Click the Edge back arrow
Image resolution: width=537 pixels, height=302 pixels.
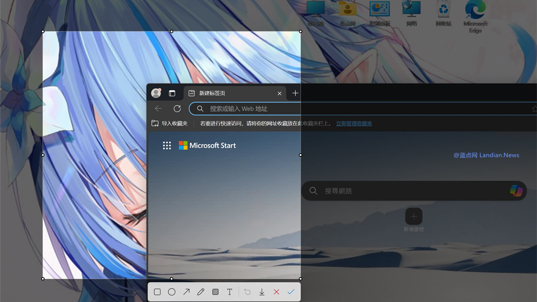click(158, 109)
